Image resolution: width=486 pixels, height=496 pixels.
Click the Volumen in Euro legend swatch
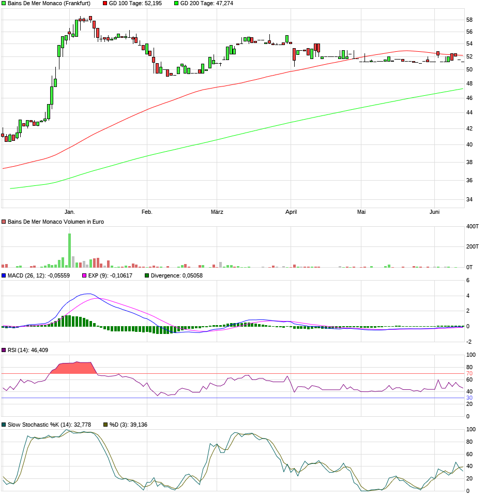(x=4, y=222)
